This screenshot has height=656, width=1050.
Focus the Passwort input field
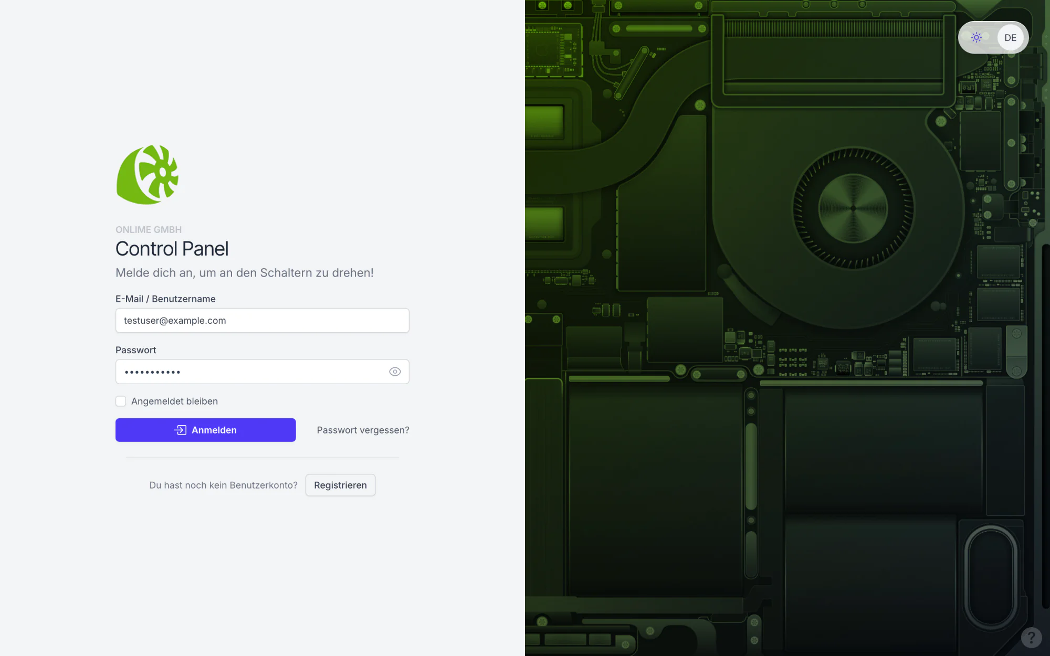pyautogui.click(x=262, y=372)
